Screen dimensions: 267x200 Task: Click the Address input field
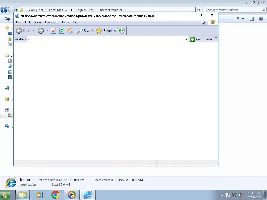tap(106, 39)
